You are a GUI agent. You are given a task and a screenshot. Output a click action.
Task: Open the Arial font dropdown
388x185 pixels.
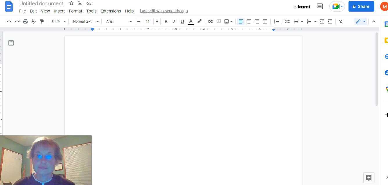click(118, 21)
